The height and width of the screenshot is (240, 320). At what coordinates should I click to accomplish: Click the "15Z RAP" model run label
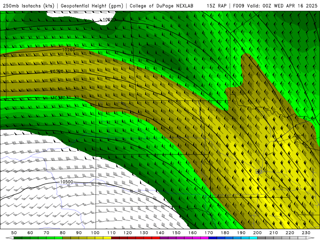[216, 6]
